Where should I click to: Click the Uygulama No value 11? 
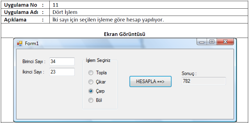pyautogui.click(x=55, y=5)
